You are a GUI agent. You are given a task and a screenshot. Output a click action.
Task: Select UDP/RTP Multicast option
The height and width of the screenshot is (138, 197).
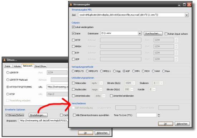pyautogui.click(x=8, y=80)
